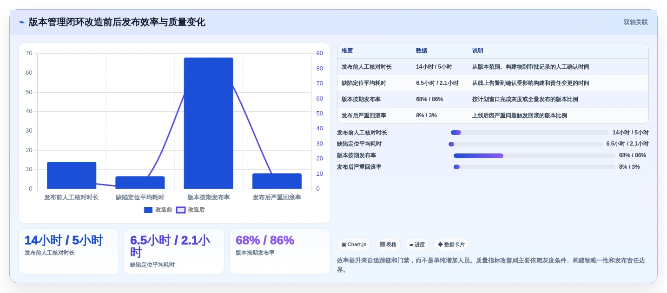Click the 数据 column header
667x293 pixels.
click(x=422, y=51)
